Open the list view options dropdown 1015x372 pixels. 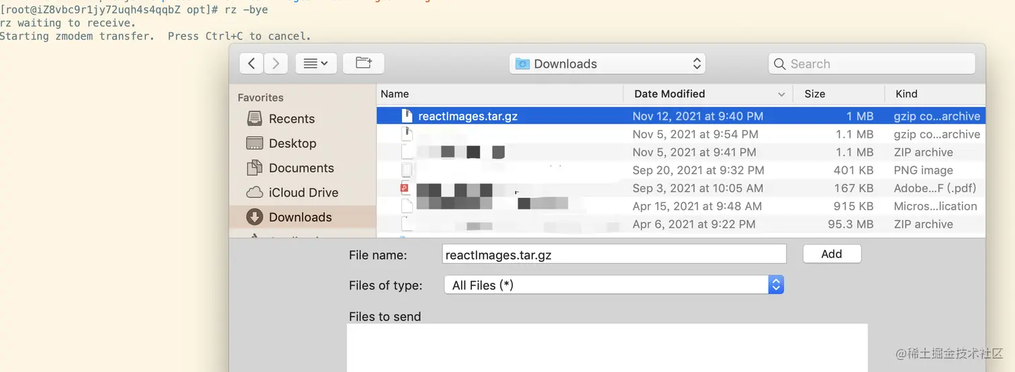[x=316, y=64]
